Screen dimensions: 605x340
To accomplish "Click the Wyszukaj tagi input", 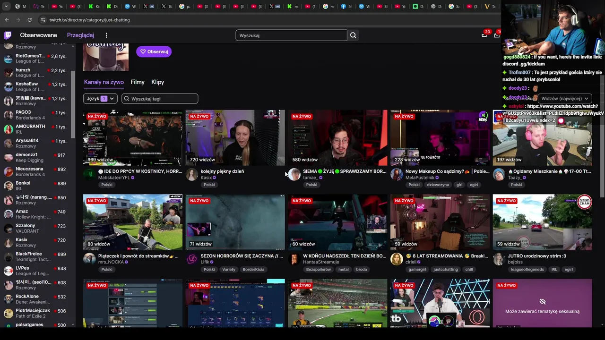I will (160, 99).
